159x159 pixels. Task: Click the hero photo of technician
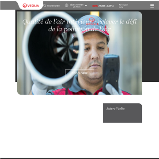click(79, 53)
